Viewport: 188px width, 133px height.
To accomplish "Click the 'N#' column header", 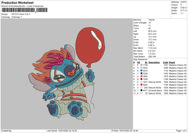I will (x=138, y=62).
